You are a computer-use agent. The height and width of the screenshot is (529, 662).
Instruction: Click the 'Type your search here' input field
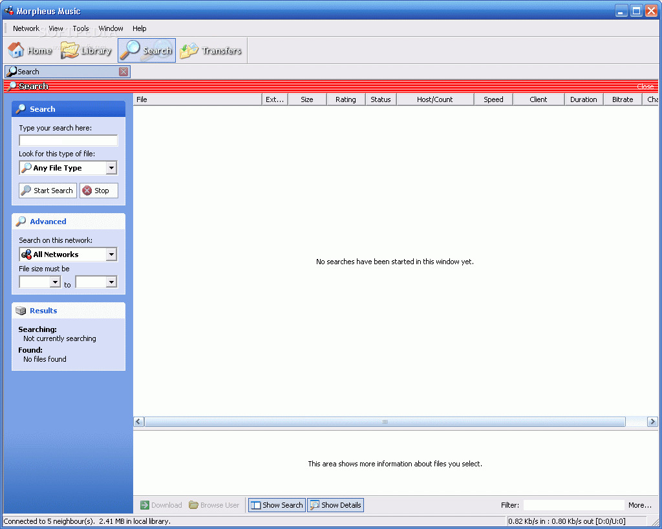tap(69, 140)
